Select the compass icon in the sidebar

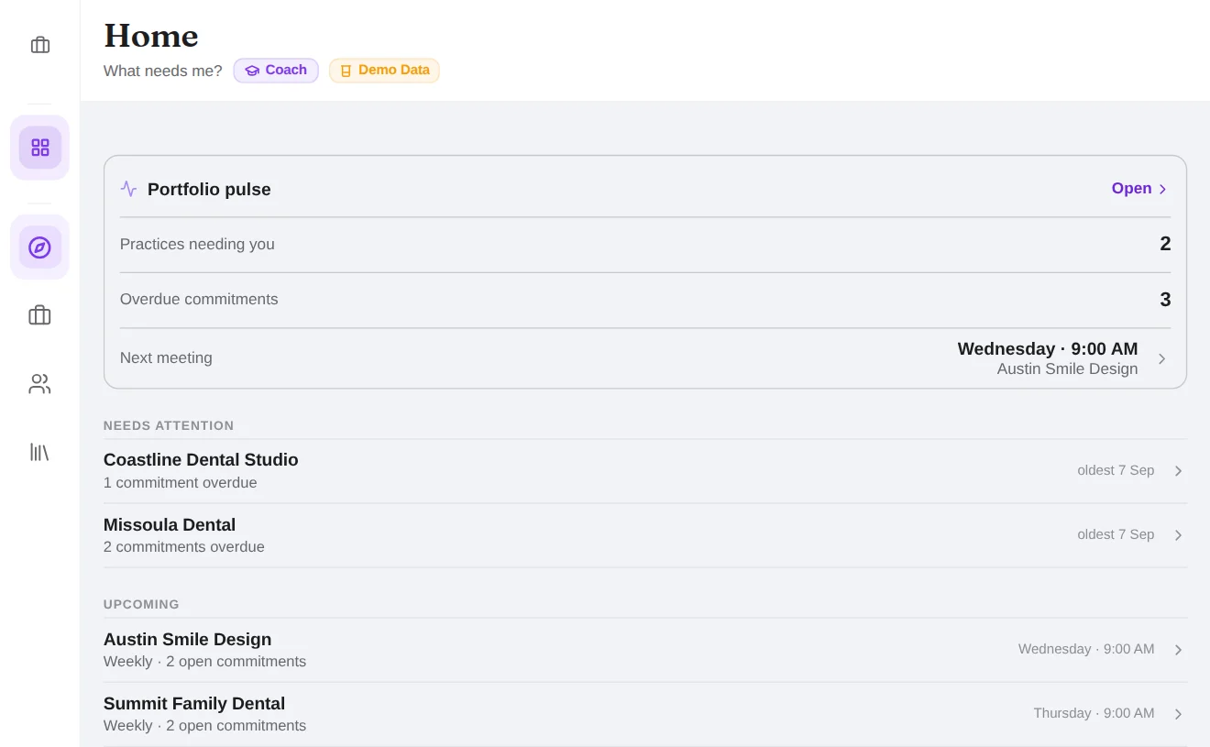click(x=39, y=247)
